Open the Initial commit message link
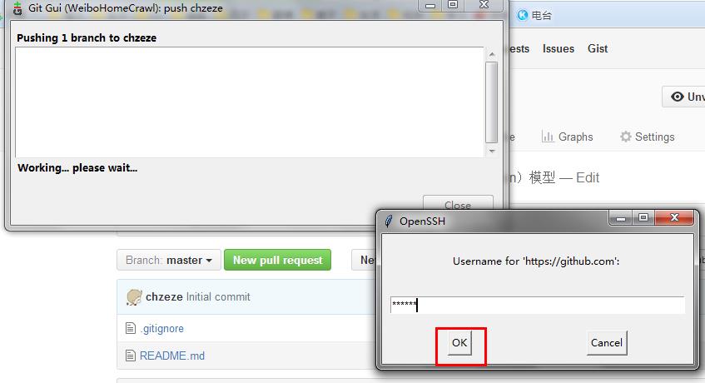705x383 pixels. pos(218,296)
